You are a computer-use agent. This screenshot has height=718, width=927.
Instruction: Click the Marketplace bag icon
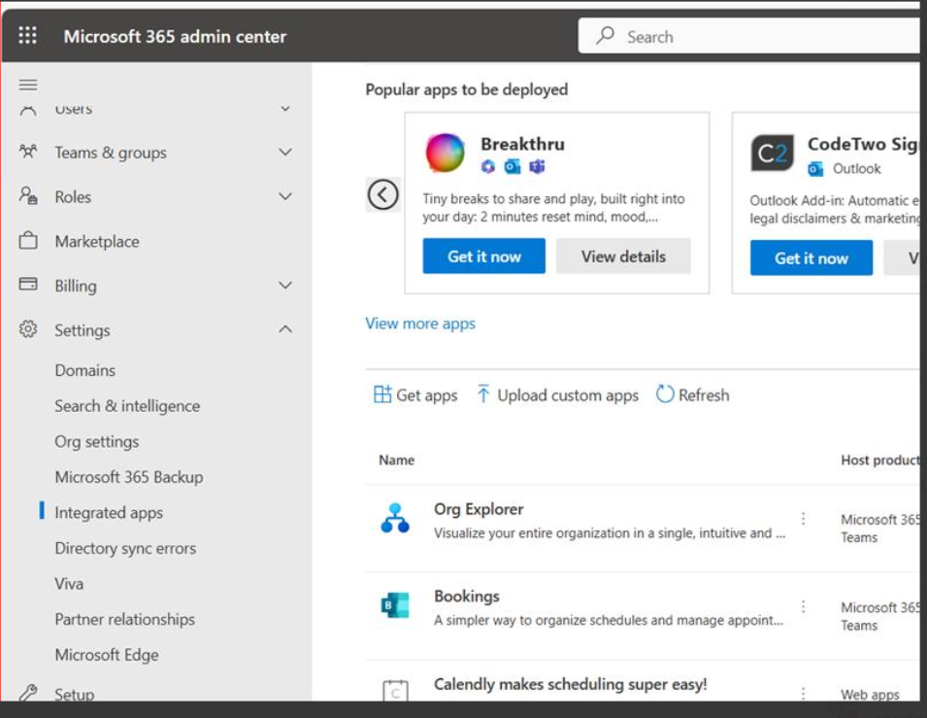point(28,240)
